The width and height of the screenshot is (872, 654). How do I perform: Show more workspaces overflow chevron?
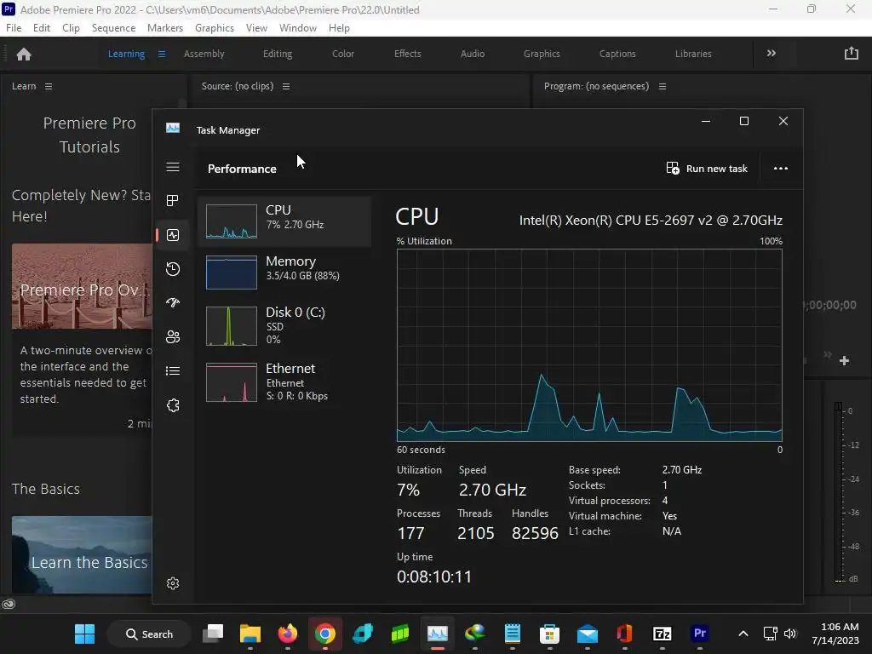pyautogui.click(x=772, y=54)
